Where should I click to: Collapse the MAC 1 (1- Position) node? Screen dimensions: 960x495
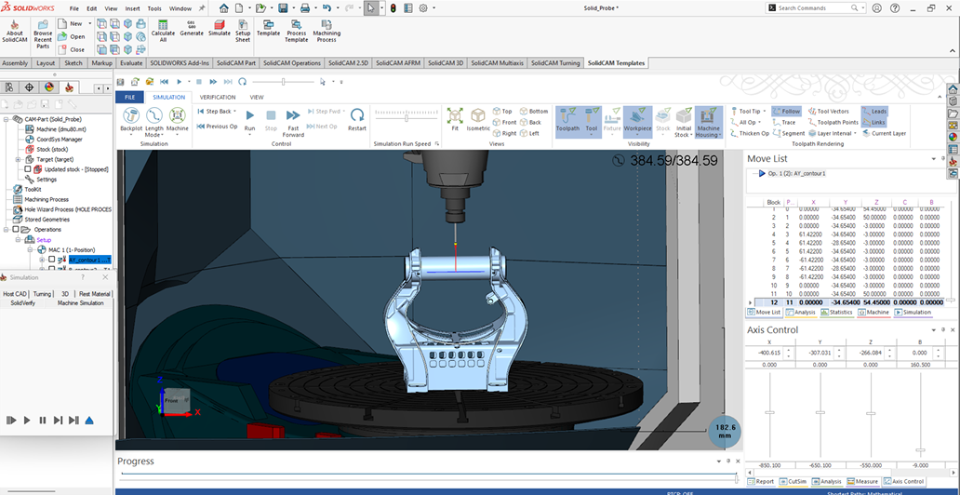[30, 250]
